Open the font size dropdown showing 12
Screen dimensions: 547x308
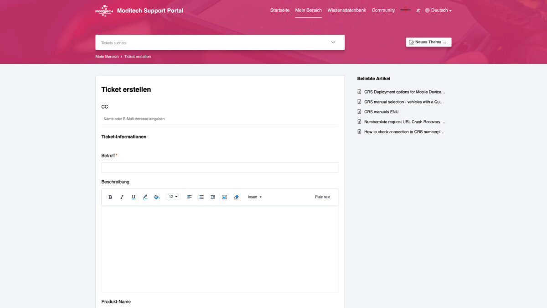[172, 197]
